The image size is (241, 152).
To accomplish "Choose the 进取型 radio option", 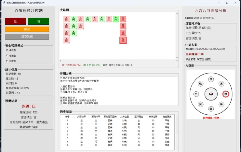I will [x=7, y=61].
